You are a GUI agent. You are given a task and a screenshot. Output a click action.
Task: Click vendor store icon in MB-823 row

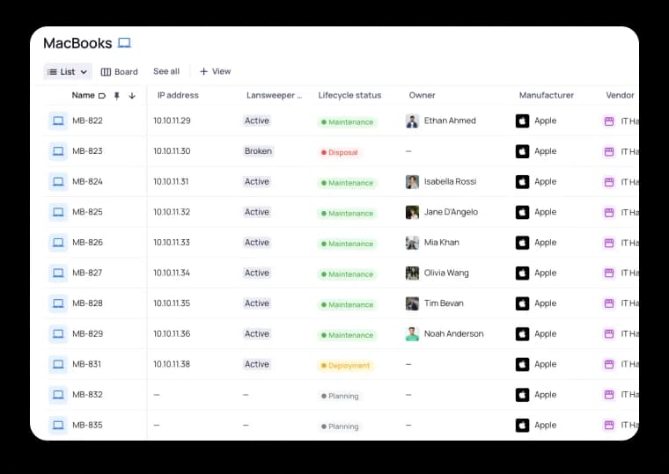(609, 151)
